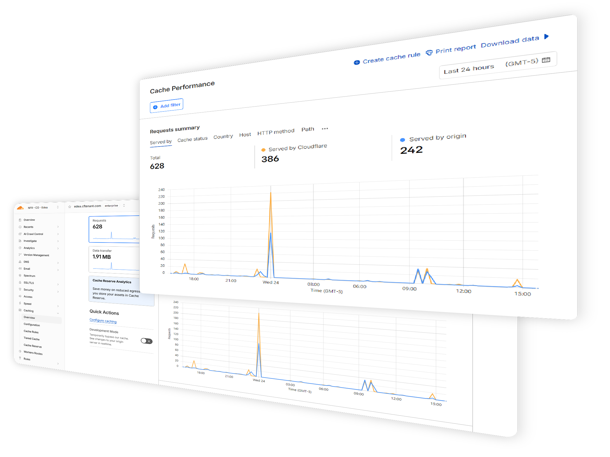The height and width of the screenshot is (457, 610).
Task: Click the Version Management branch icon
Action: tap(20, 255)
